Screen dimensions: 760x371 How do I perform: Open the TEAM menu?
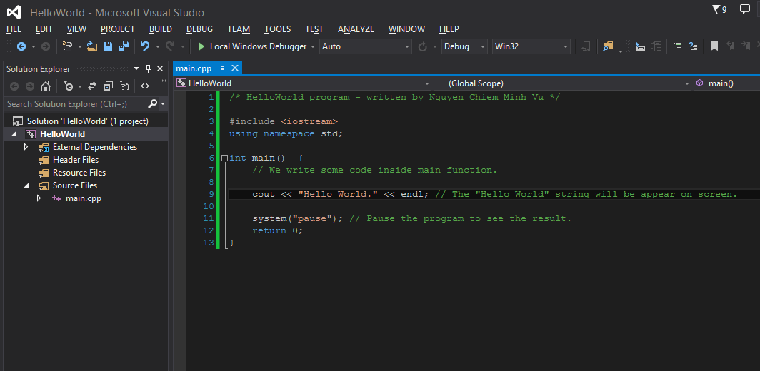[x=239, y=29]
